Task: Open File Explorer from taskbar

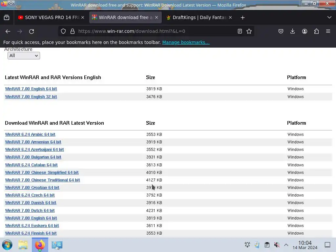Action: coord(23,245)
